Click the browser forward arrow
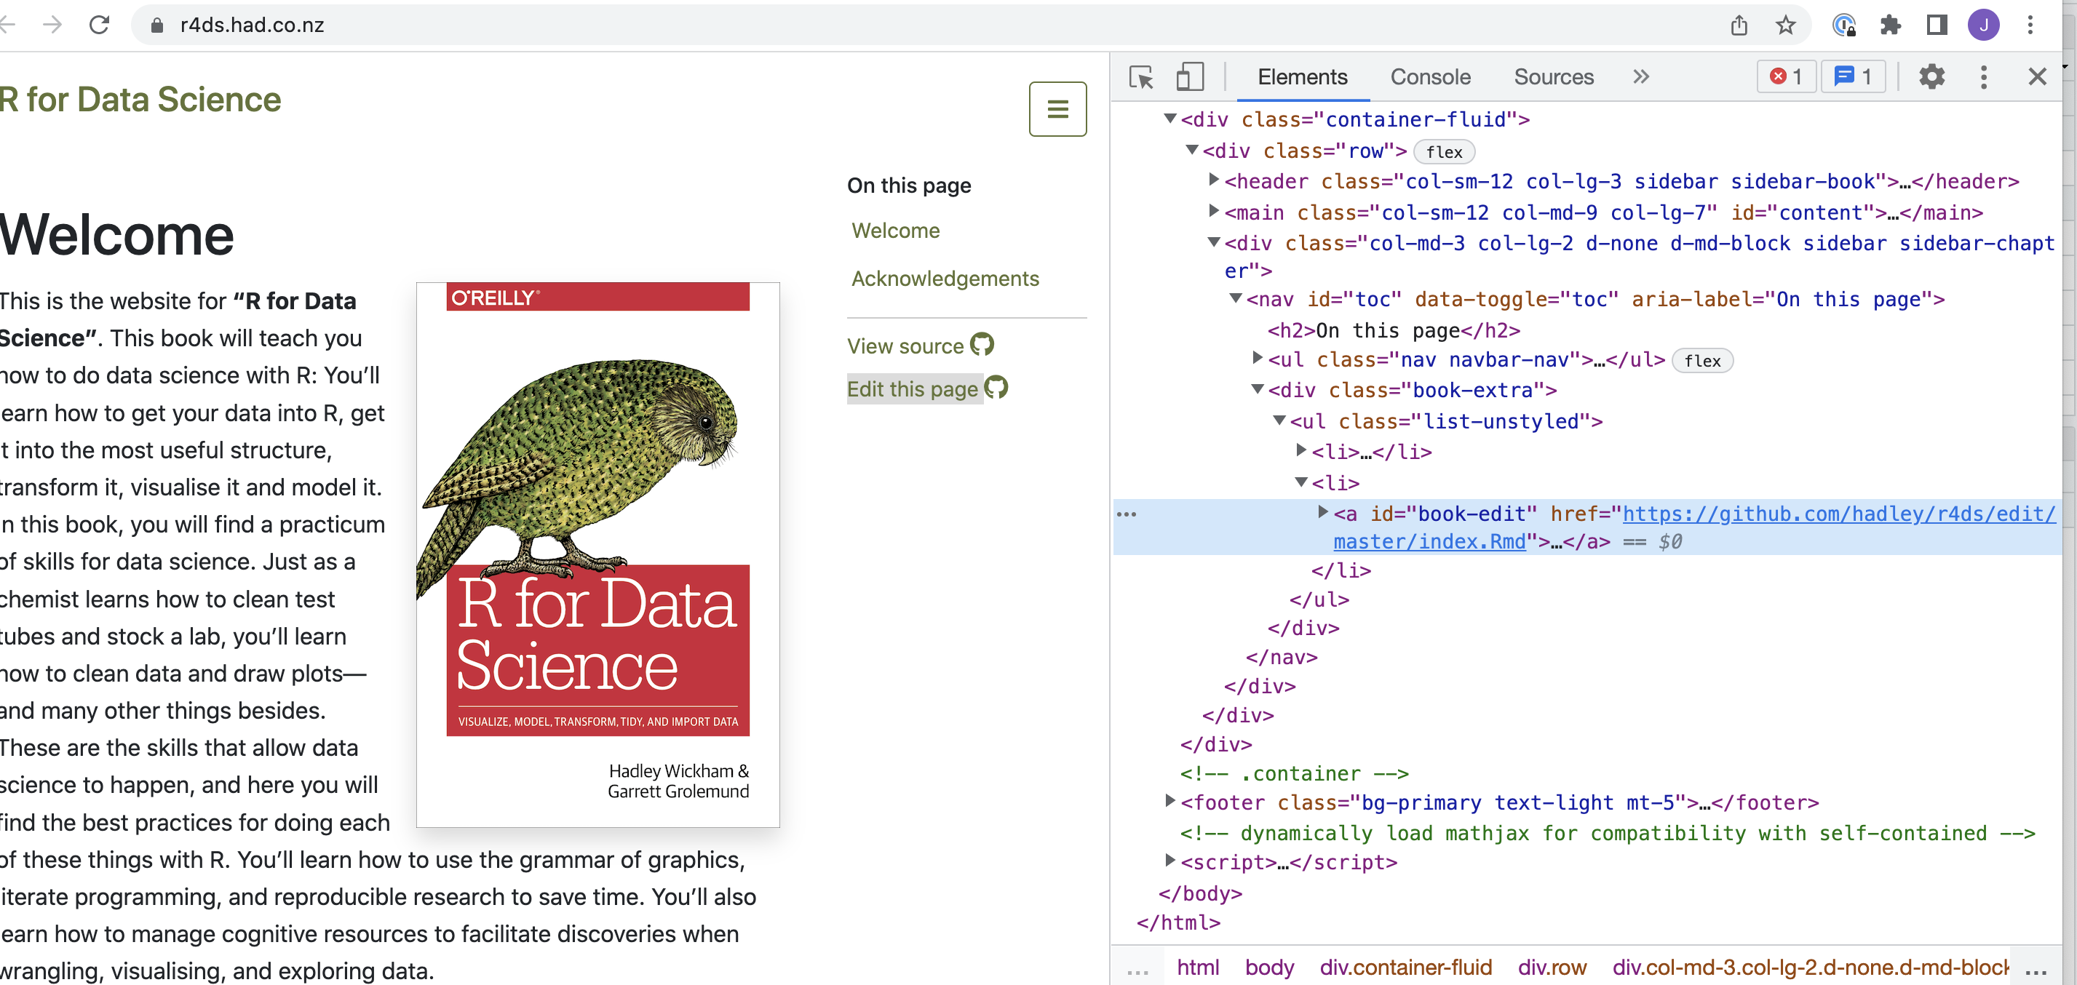Viewport: 2077px width, 985px height. (52, 25)
